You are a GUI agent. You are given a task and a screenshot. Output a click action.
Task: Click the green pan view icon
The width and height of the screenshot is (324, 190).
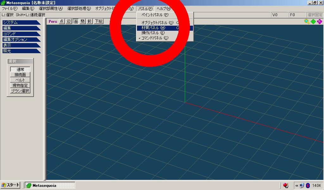(313, 21)
